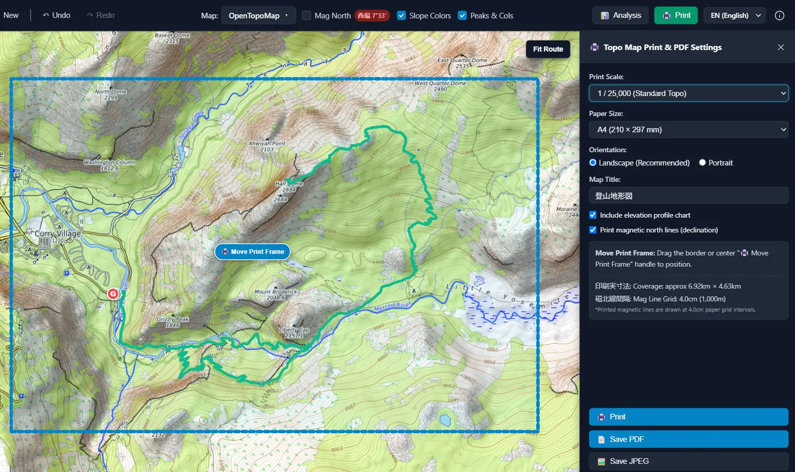This screenshot has width=795, height=472.
Task: Click the Mount Broderick label on map
Action: (x=276, y=292)
